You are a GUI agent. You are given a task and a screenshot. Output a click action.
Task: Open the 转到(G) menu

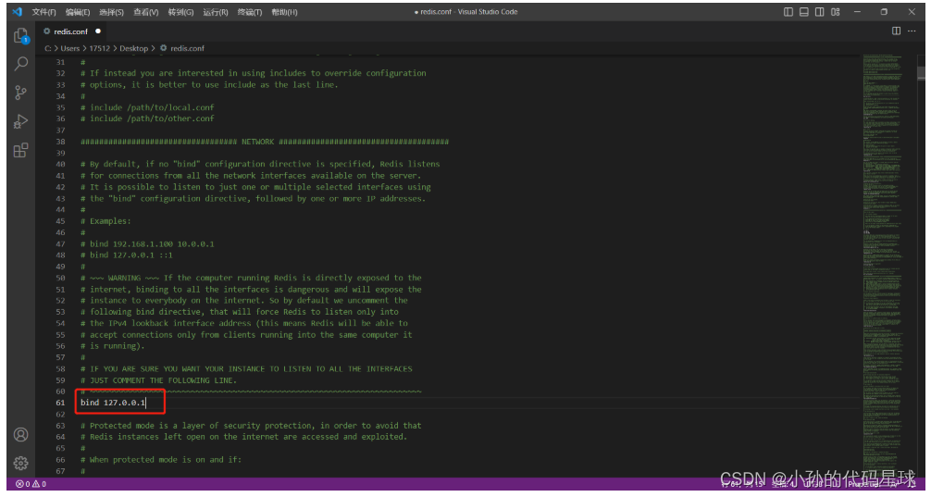(x=180, y=12)
